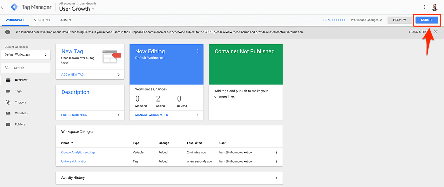This screenshot has width=444, height=187.
Task: Expand the Activity History section
Action: [169, 178]
